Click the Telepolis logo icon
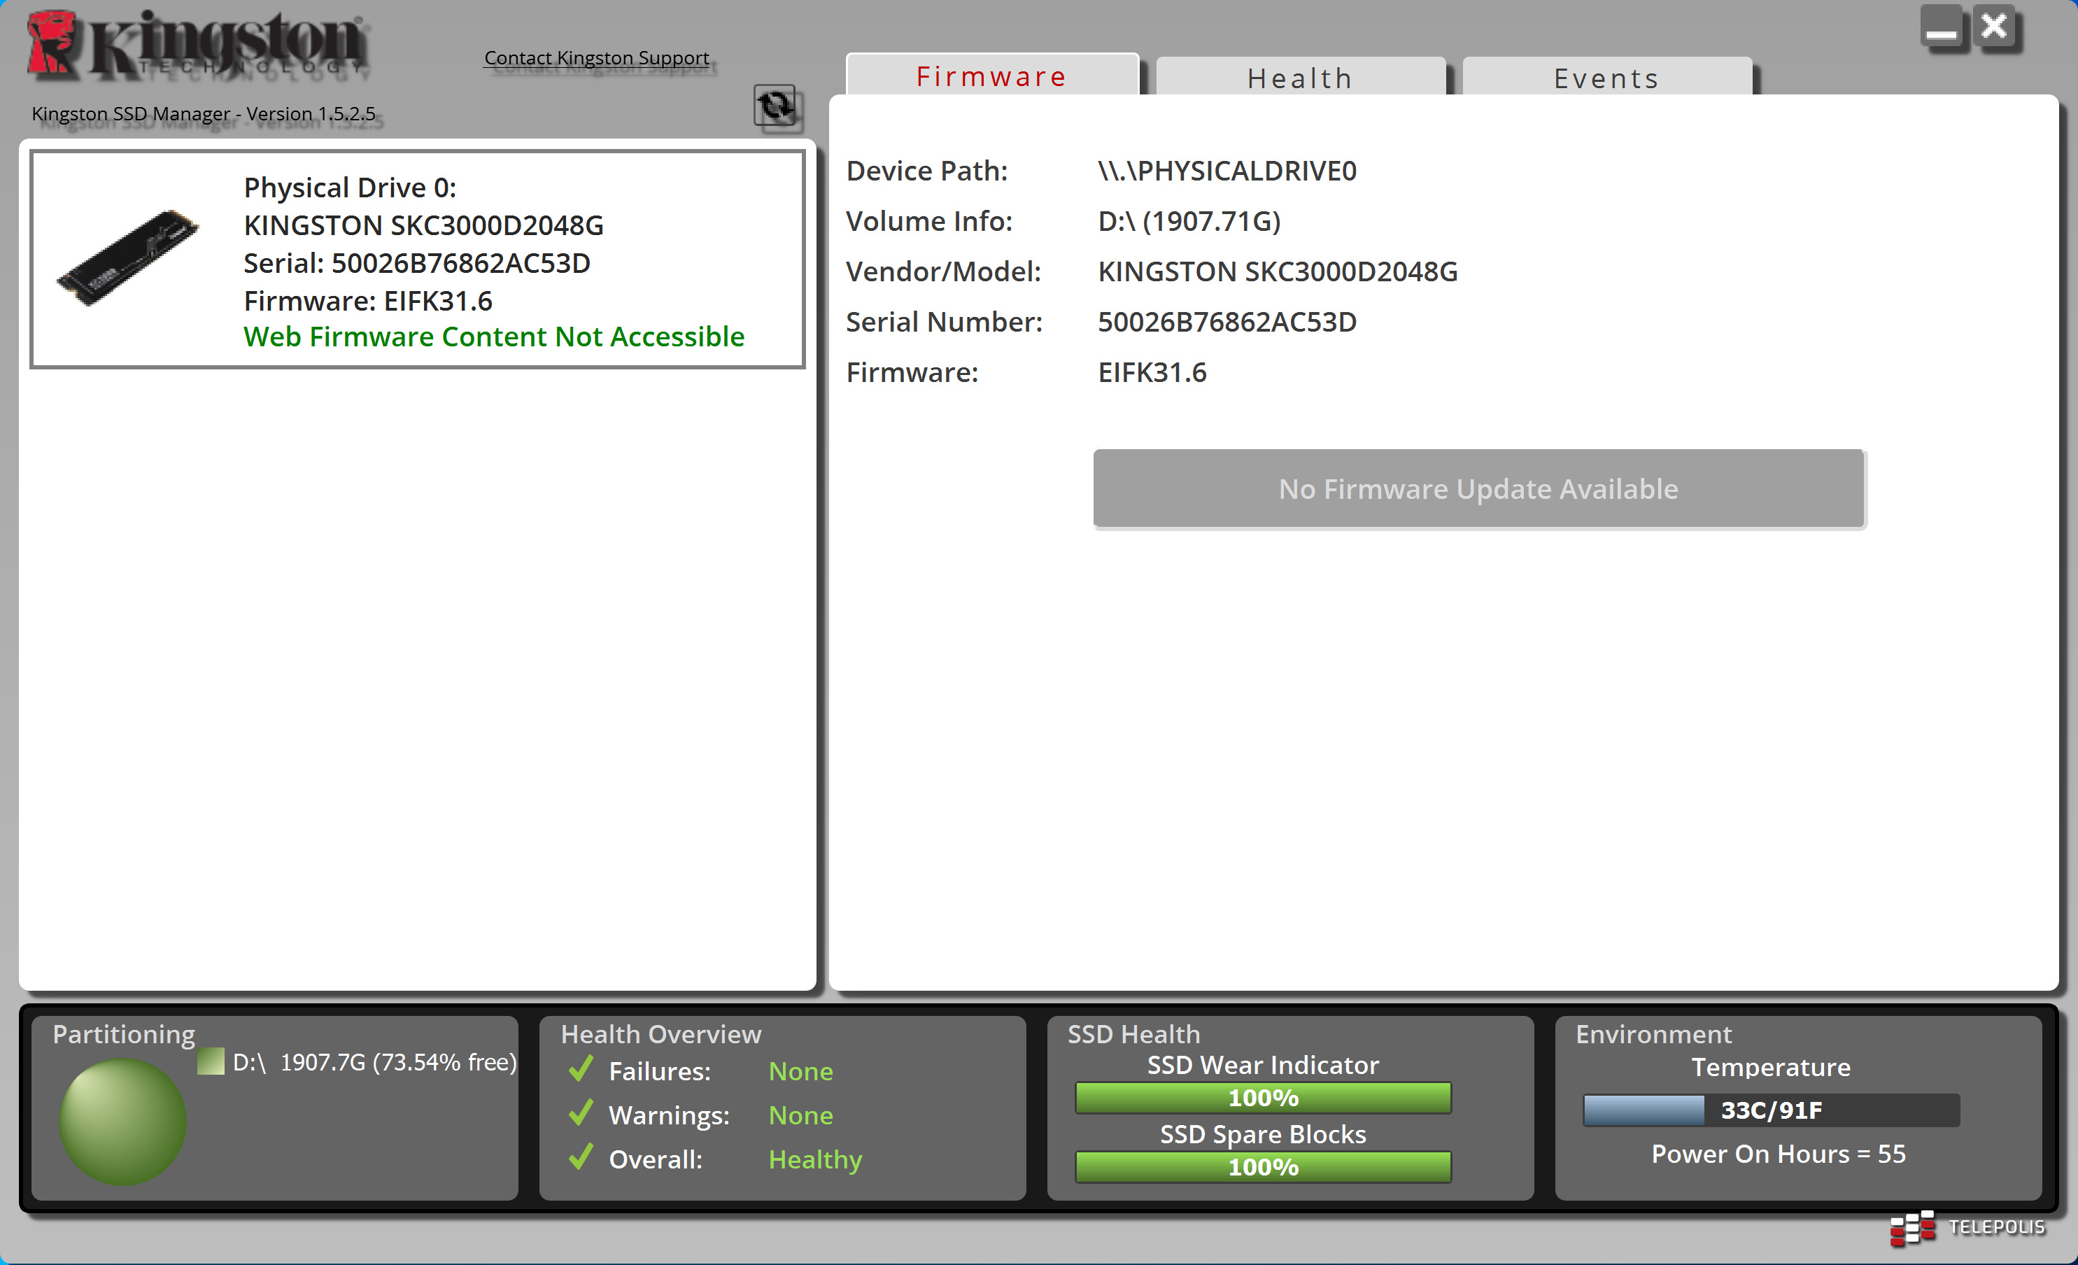Viewport: 2078px width, 1265px height. tap(1912, 1227)
